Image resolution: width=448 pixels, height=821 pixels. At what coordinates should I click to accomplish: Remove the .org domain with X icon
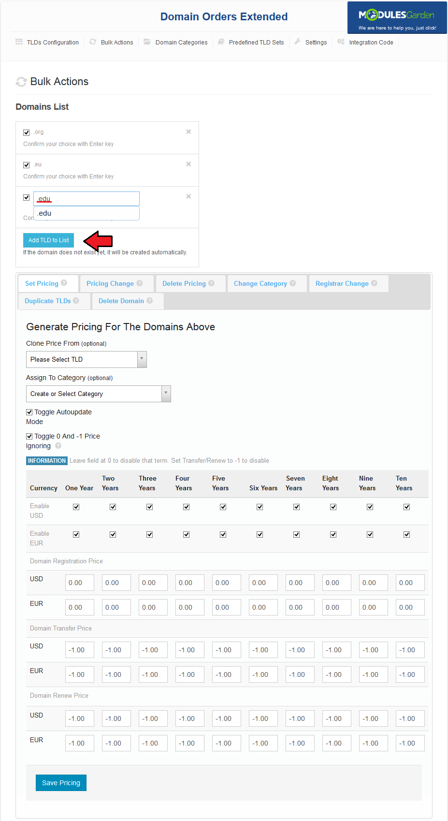pos(188,132)
